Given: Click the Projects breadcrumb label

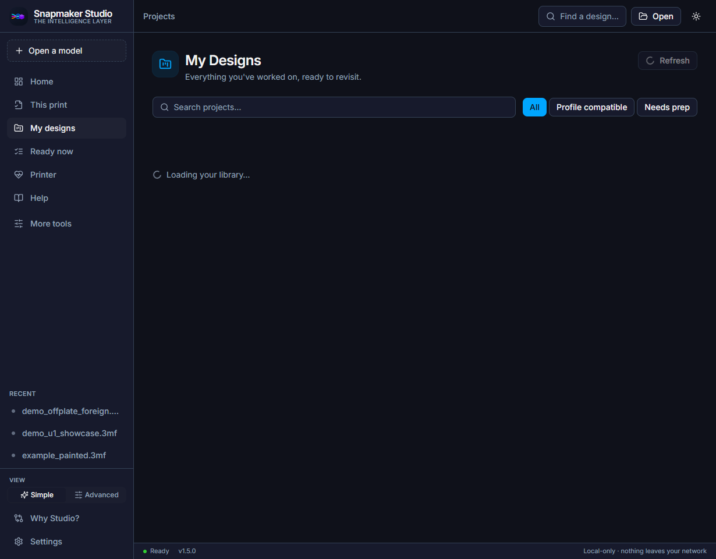Looking at the screenshot, I should coord(159,16).
